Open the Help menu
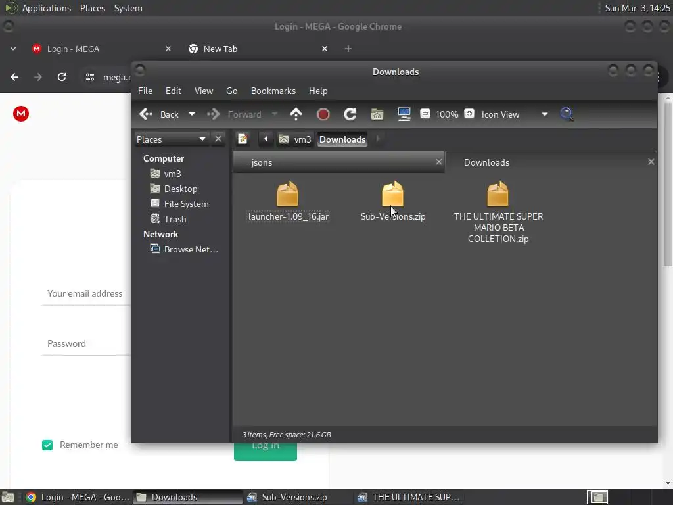673x505 pixels. click(318, 91)
